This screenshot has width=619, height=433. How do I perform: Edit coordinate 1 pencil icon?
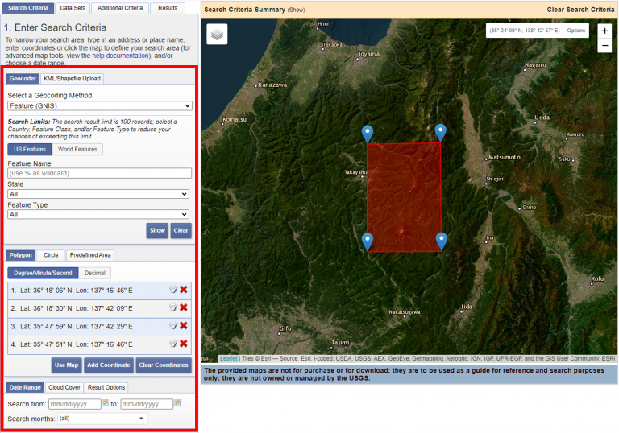173,290
